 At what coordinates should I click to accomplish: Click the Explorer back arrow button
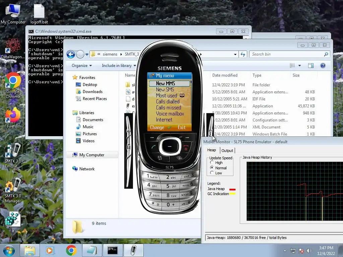(x=71, y=54)
